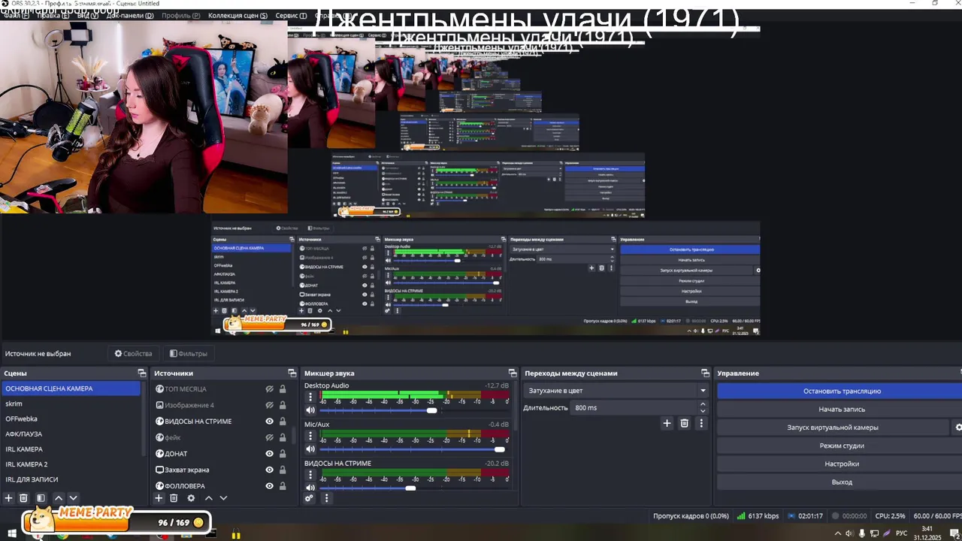This screenshot has height=541, width=962.
Task: Open source Свойства button
Action: coord(133,353)
